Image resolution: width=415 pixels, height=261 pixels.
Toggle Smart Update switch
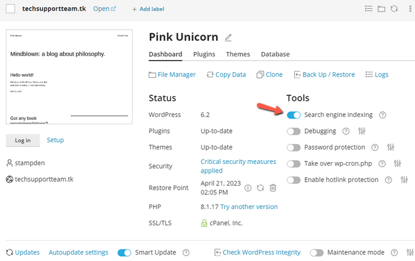point(124,252)
